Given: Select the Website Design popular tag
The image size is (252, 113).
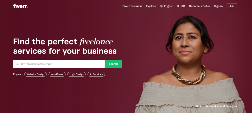Looking at the screenshot, I should point(35,74).
